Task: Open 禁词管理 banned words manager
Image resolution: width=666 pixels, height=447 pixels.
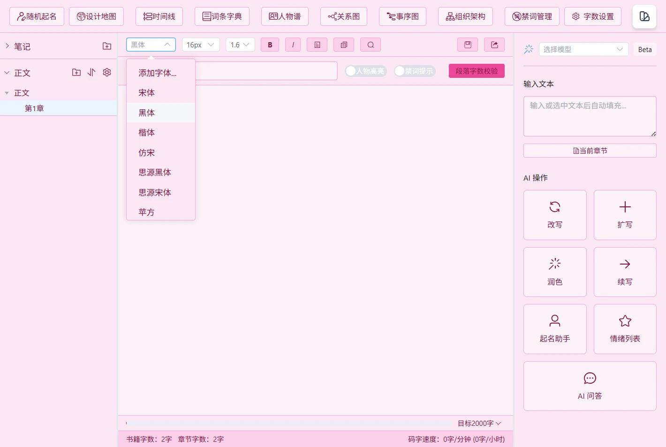Action: (532, 16)
